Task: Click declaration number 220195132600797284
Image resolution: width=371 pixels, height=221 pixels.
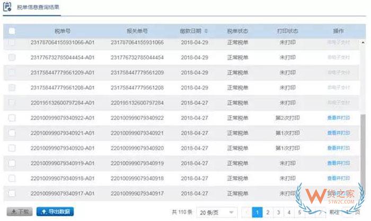Action: [137, 103]
